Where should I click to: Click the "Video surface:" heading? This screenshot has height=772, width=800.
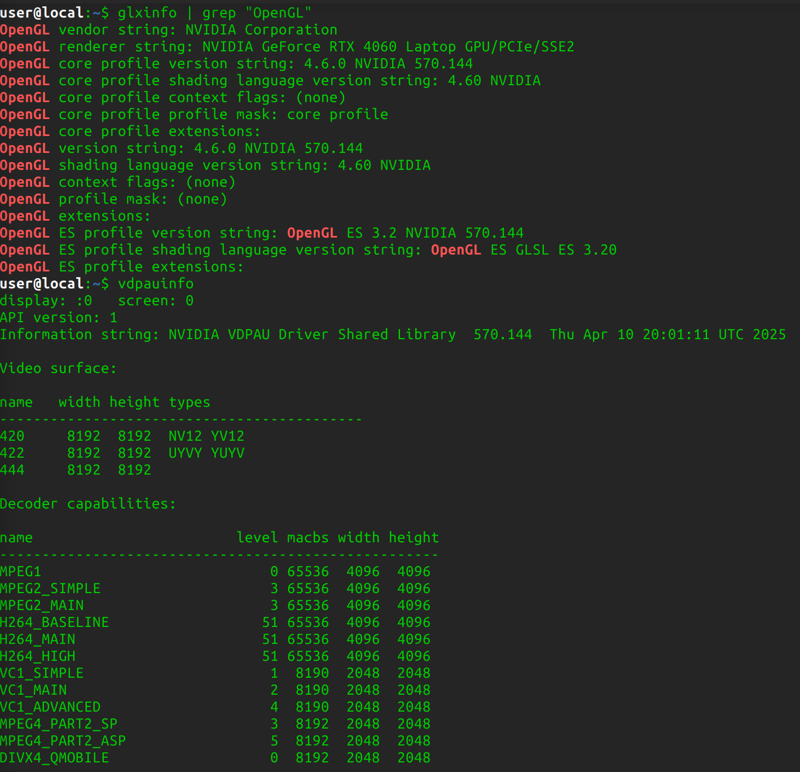pyautogui.click(x=59, y=369)
